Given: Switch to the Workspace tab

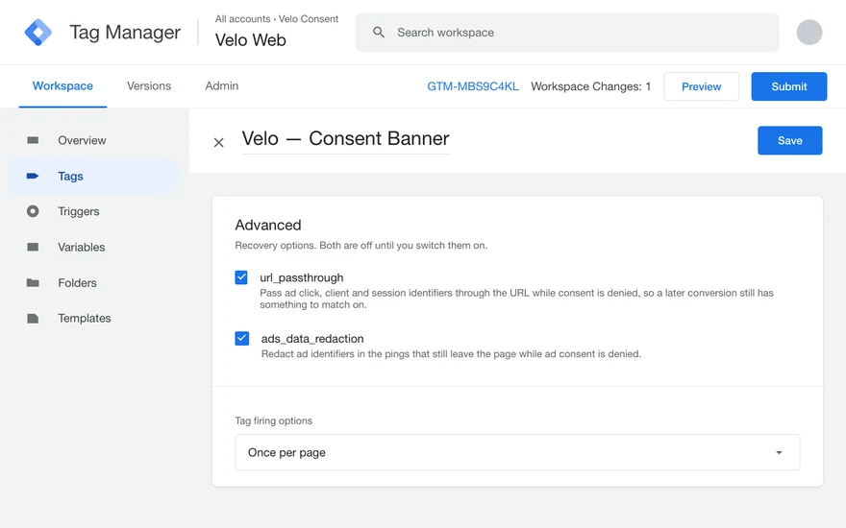Looking at the screenshot, I should click(x=62, y=86).
